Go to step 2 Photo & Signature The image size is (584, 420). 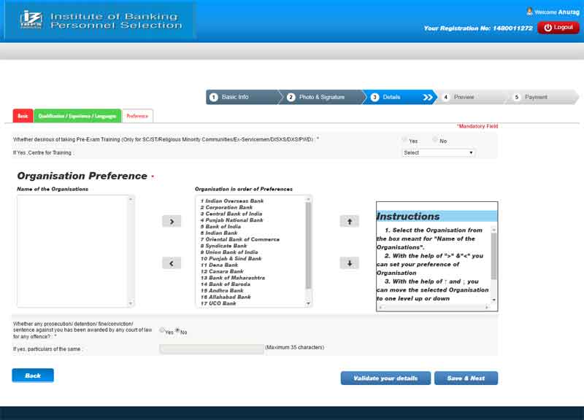click(x=321, y=97)
